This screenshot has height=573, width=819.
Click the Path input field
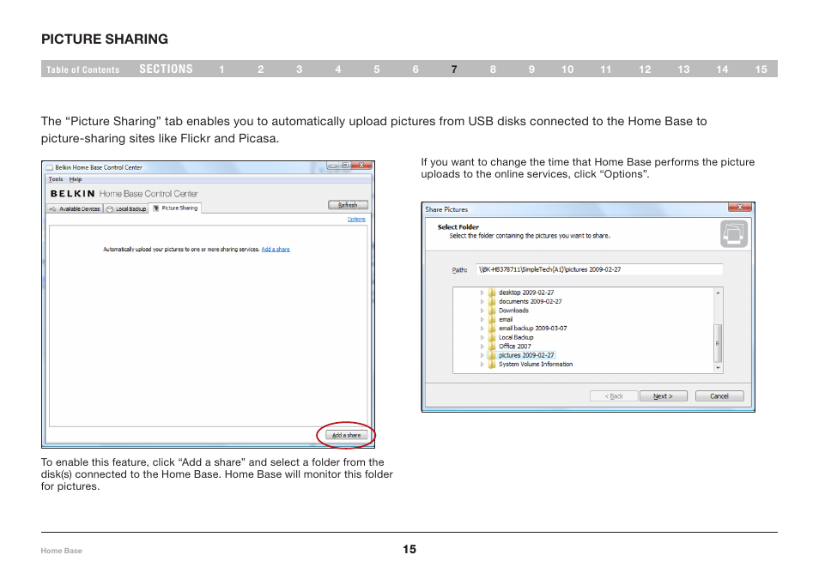599,269
